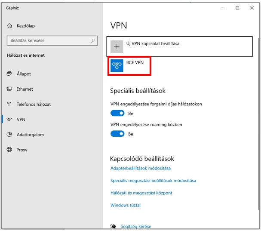Click the Segítség kérése chat icon
Viewport: 261px width, 231px height.
pos(113,226)
